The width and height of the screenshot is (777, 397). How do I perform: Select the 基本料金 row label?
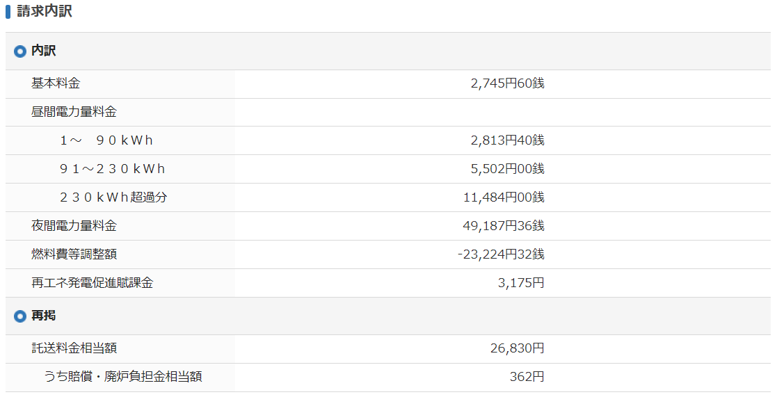point(56,83)
